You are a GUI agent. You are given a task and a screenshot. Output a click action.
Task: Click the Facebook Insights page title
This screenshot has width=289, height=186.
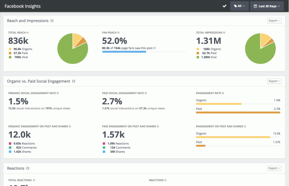click(23, 6)
